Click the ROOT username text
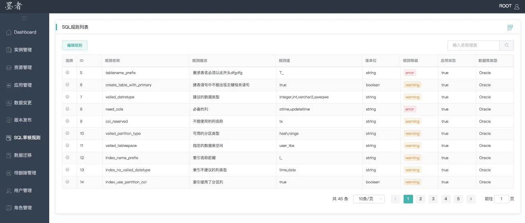Image resolution: width=525 pixels, height=223 pixels. pyautogui.click(x=505, y=6)
